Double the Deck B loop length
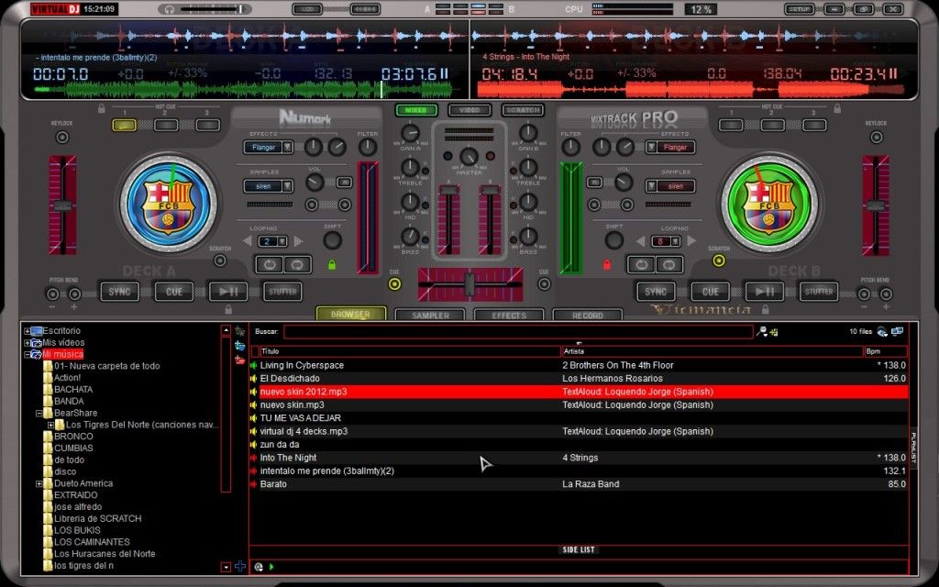Screen dimensions: 939x587 point(691,241)
